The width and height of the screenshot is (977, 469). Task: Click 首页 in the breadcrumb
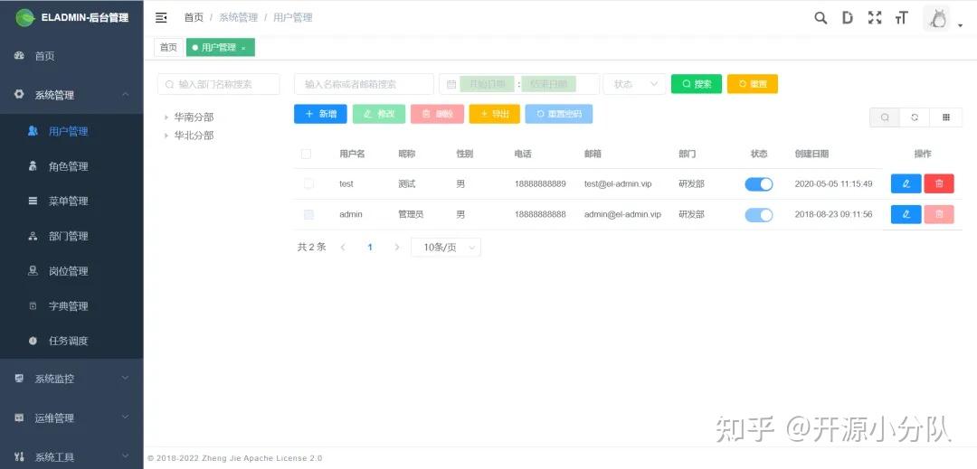194,17
